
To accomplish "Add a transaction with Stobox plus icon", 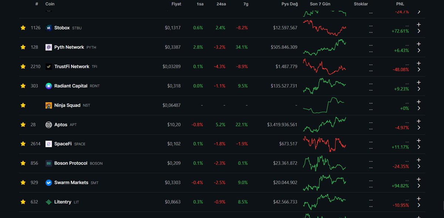I will [419, 24].
